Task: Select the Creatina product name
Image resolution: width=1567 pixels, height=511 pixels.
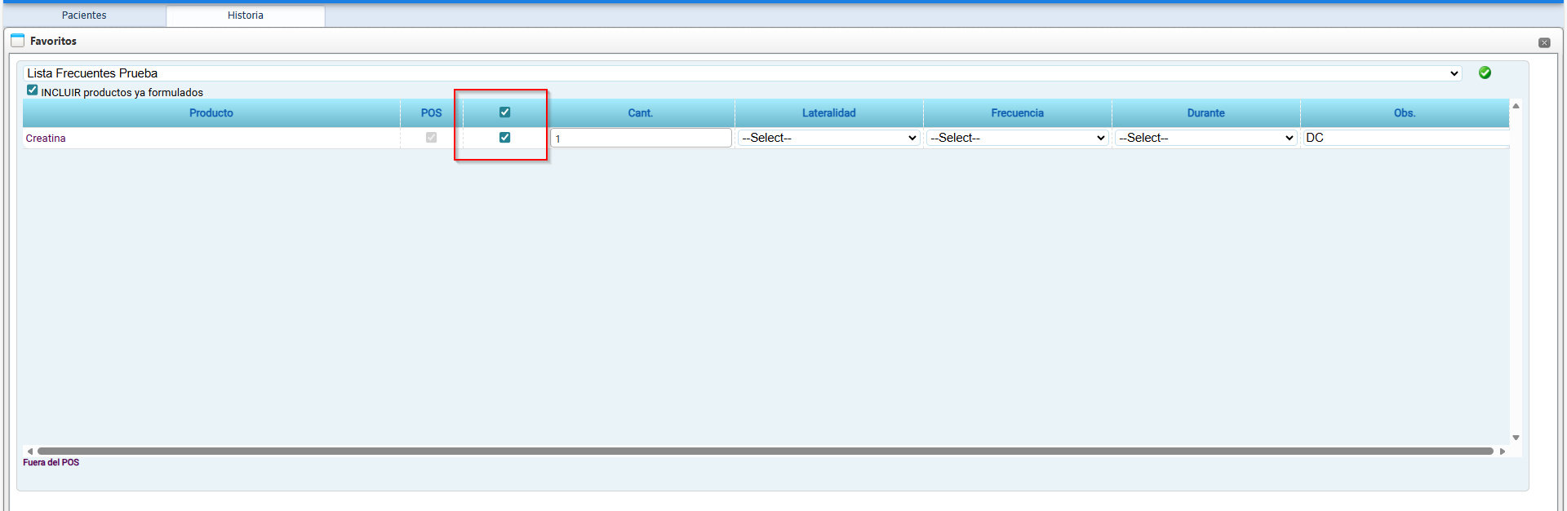Action: pyautogui.click(x=46, y=139)
